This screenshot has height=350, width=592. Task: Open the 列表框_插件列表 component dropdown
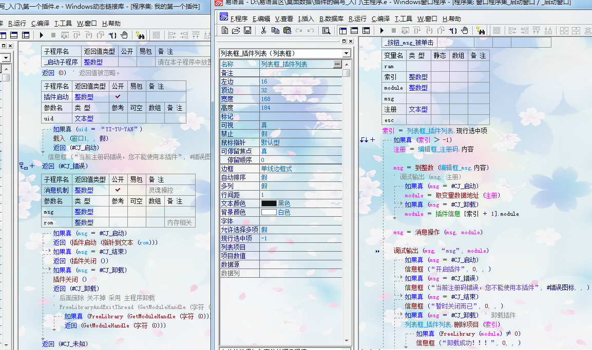click(x=346, y=53)
